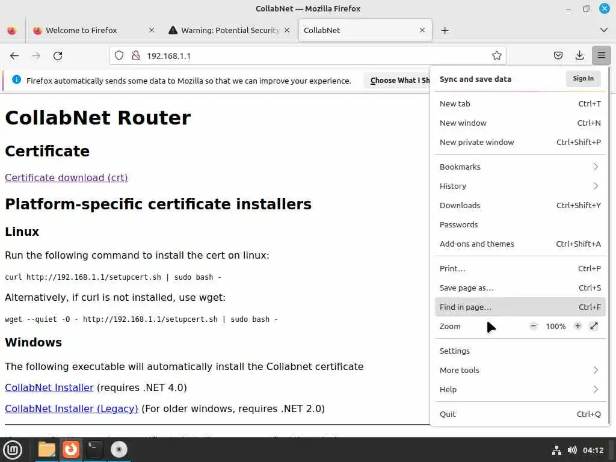Toggle full screen from the Zoom row
616x462 pixels.
594,326
